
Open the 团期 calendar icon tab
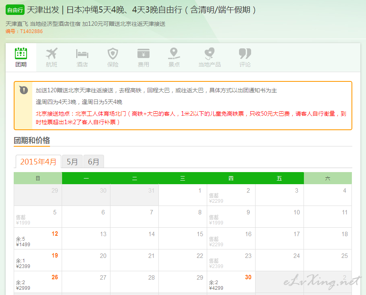pyautogui.click(x=21, y=57)
